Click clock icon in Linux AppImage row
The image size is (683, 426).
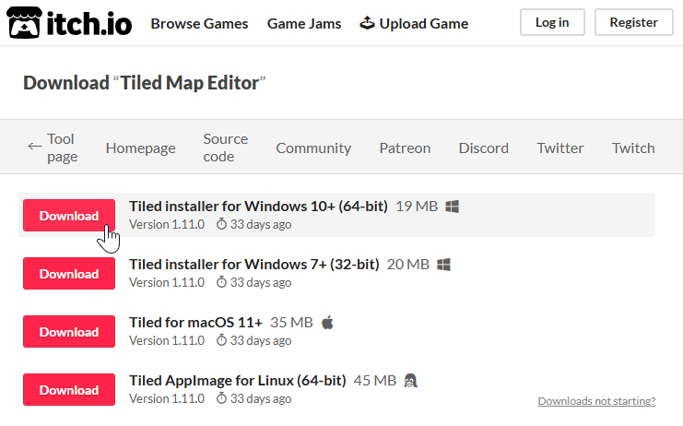click(222, 398)
